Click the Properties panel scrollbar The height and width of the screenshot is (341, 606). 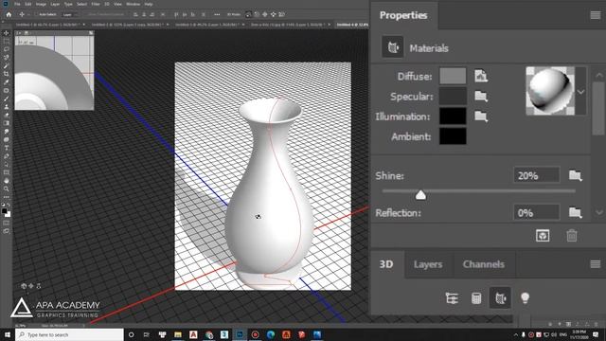pos(598,108)
